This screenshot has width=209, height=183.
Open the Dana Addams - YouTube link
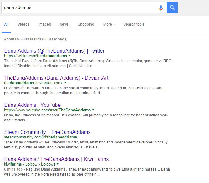32,105
